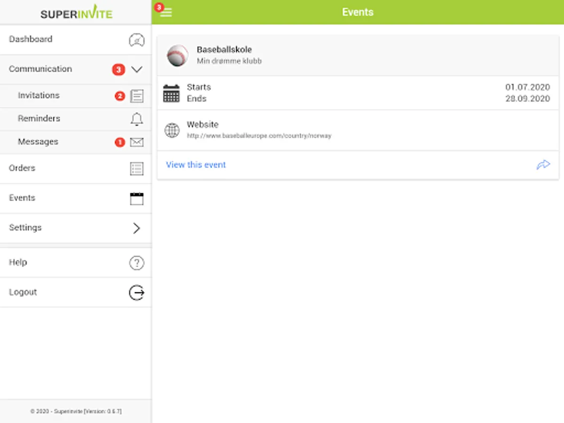Click the Superinvite version footer text

point(76,411)
